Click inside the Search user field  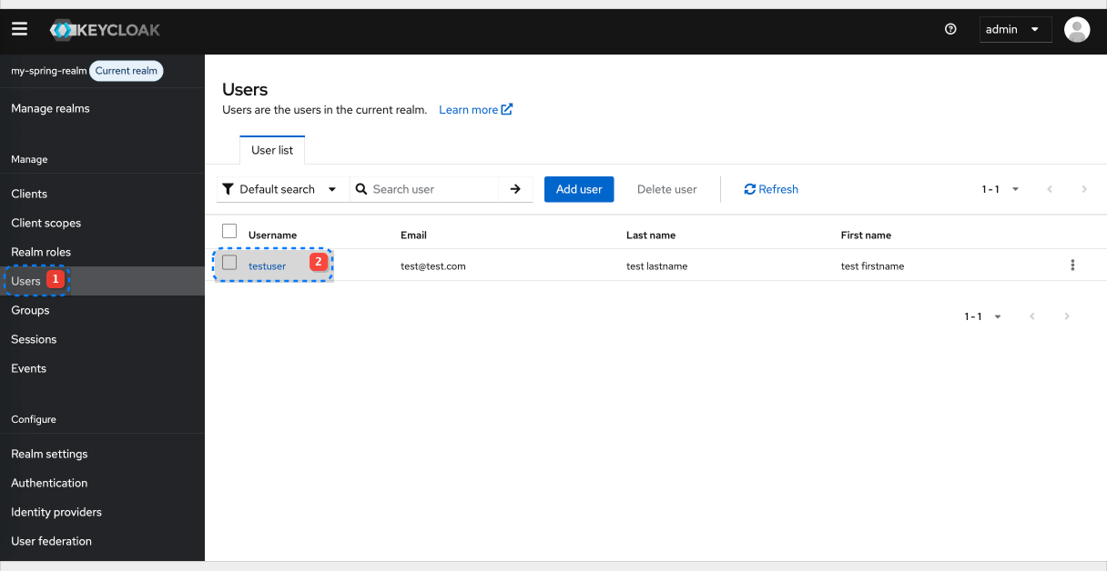428,189
